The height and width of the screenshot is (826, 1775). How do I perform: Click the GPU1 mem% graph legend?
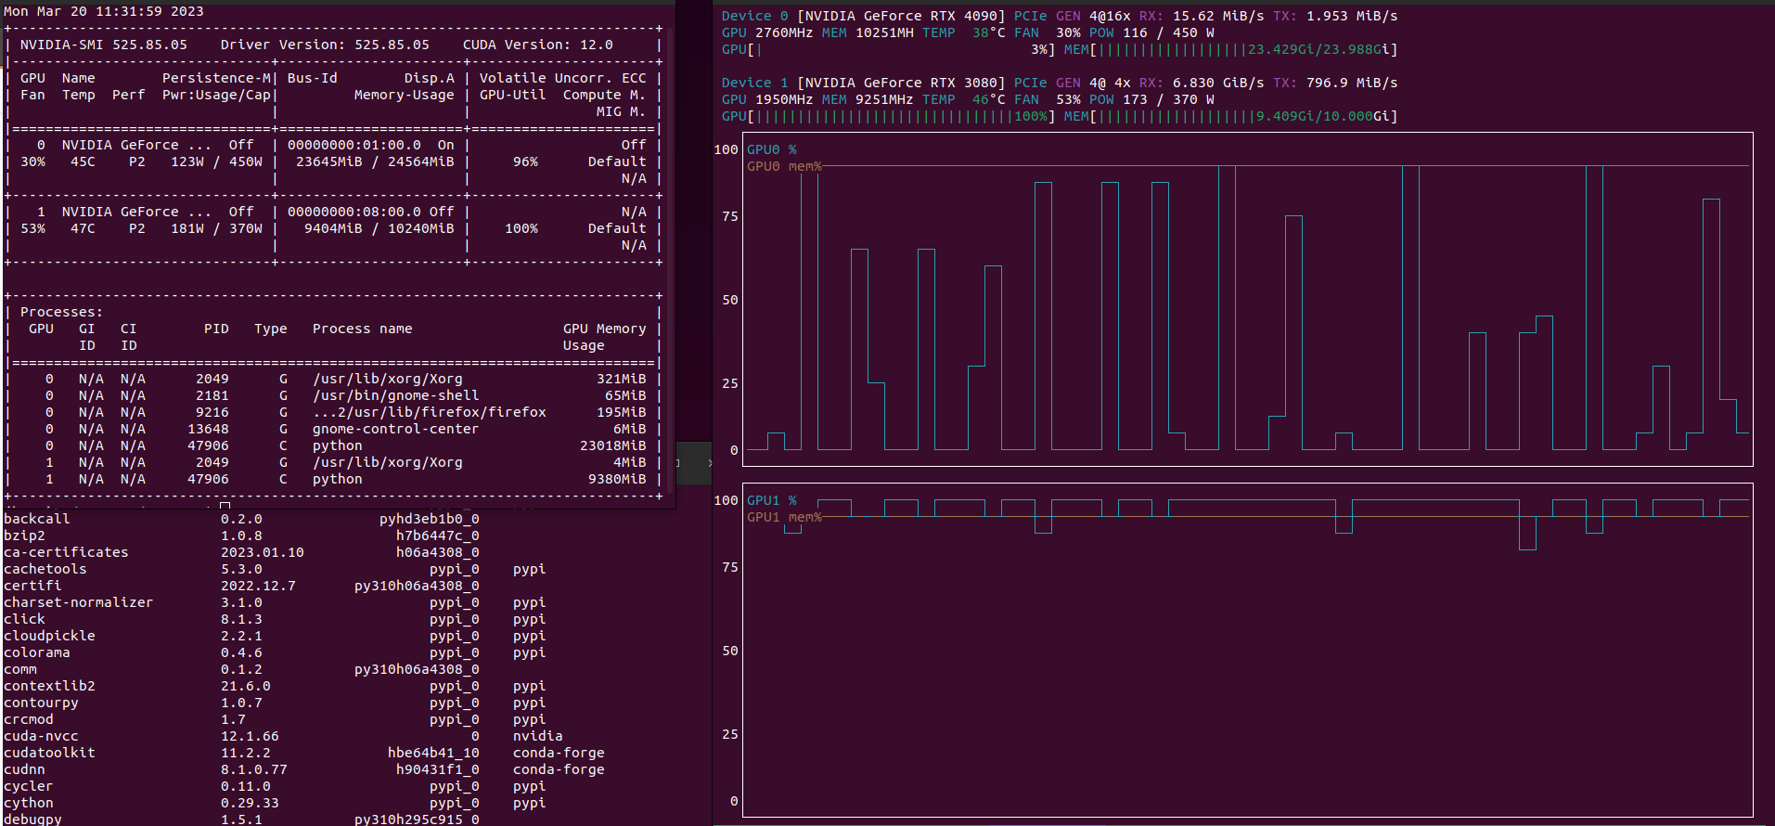point(784,517)
